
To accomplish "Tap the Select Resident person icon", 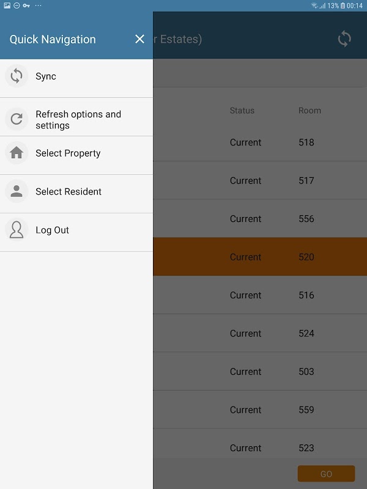I will (x=17, y=191).
